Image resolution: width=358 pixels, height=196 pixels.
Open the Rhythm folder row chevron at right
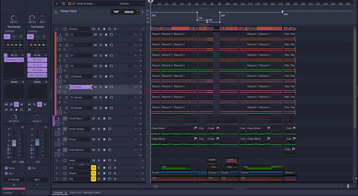[x=143, y=29]
